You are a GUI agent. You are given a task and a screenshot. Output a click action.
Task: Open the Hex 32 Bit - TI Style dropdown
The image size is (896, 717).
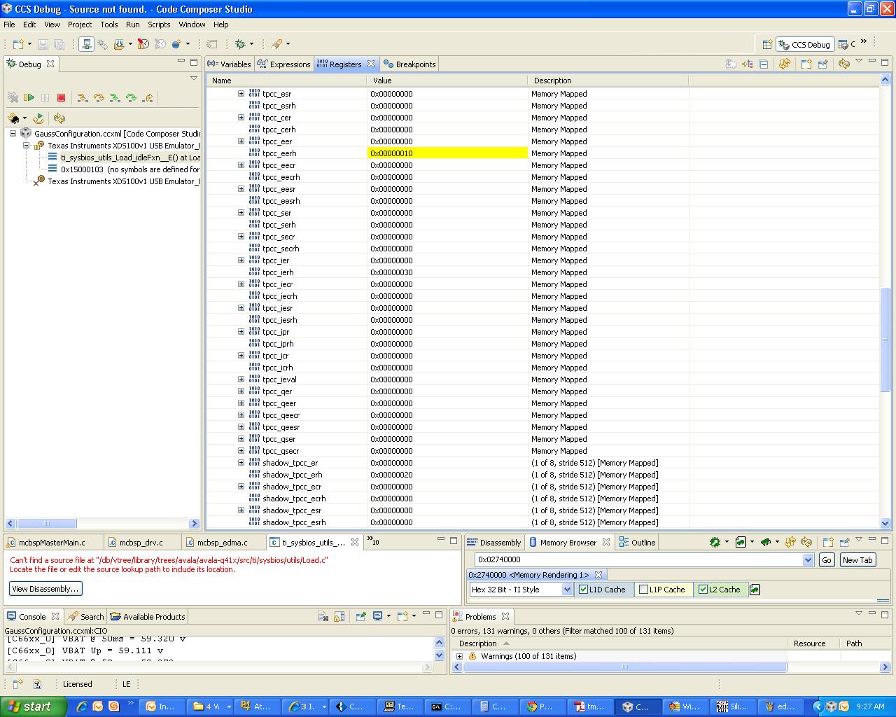(x=567, y=589)
